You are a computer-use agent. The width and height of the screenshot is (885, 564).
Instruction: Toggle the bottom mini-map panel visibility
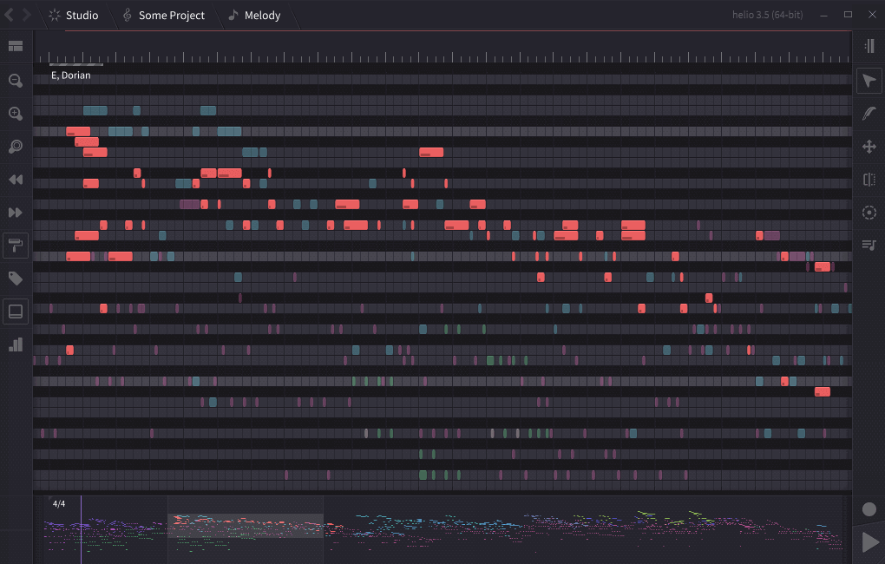coord(15,311)
